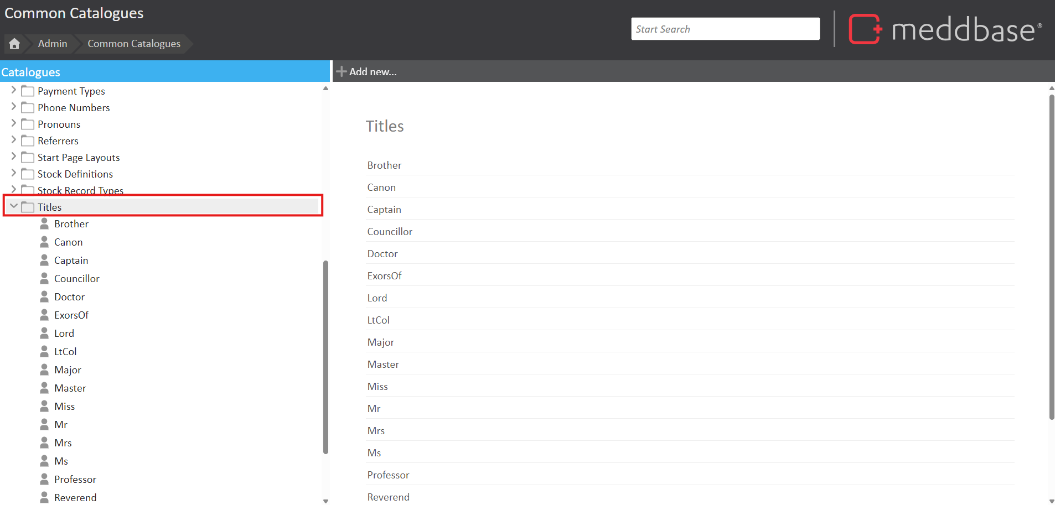Expand the Payment Types folder
1055x505 pixels.
click(14, 90)
